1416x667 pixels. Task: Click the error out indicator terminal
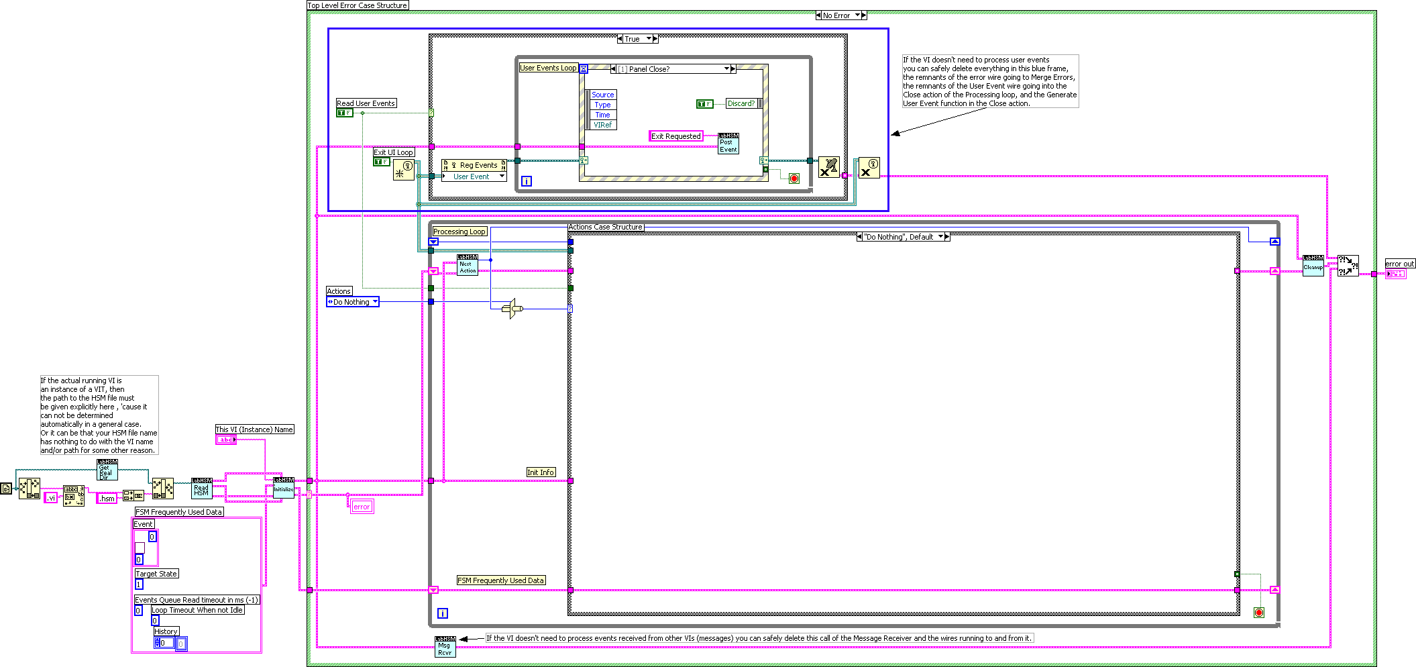tap(1395, 274)
